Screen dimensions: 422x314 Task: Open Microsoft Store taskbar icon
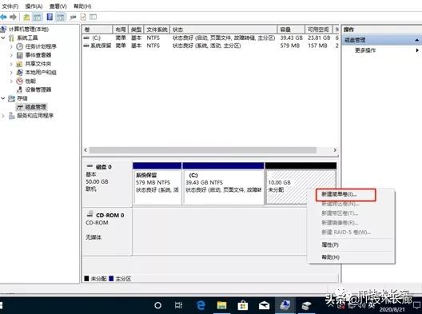tap(243, 305)
